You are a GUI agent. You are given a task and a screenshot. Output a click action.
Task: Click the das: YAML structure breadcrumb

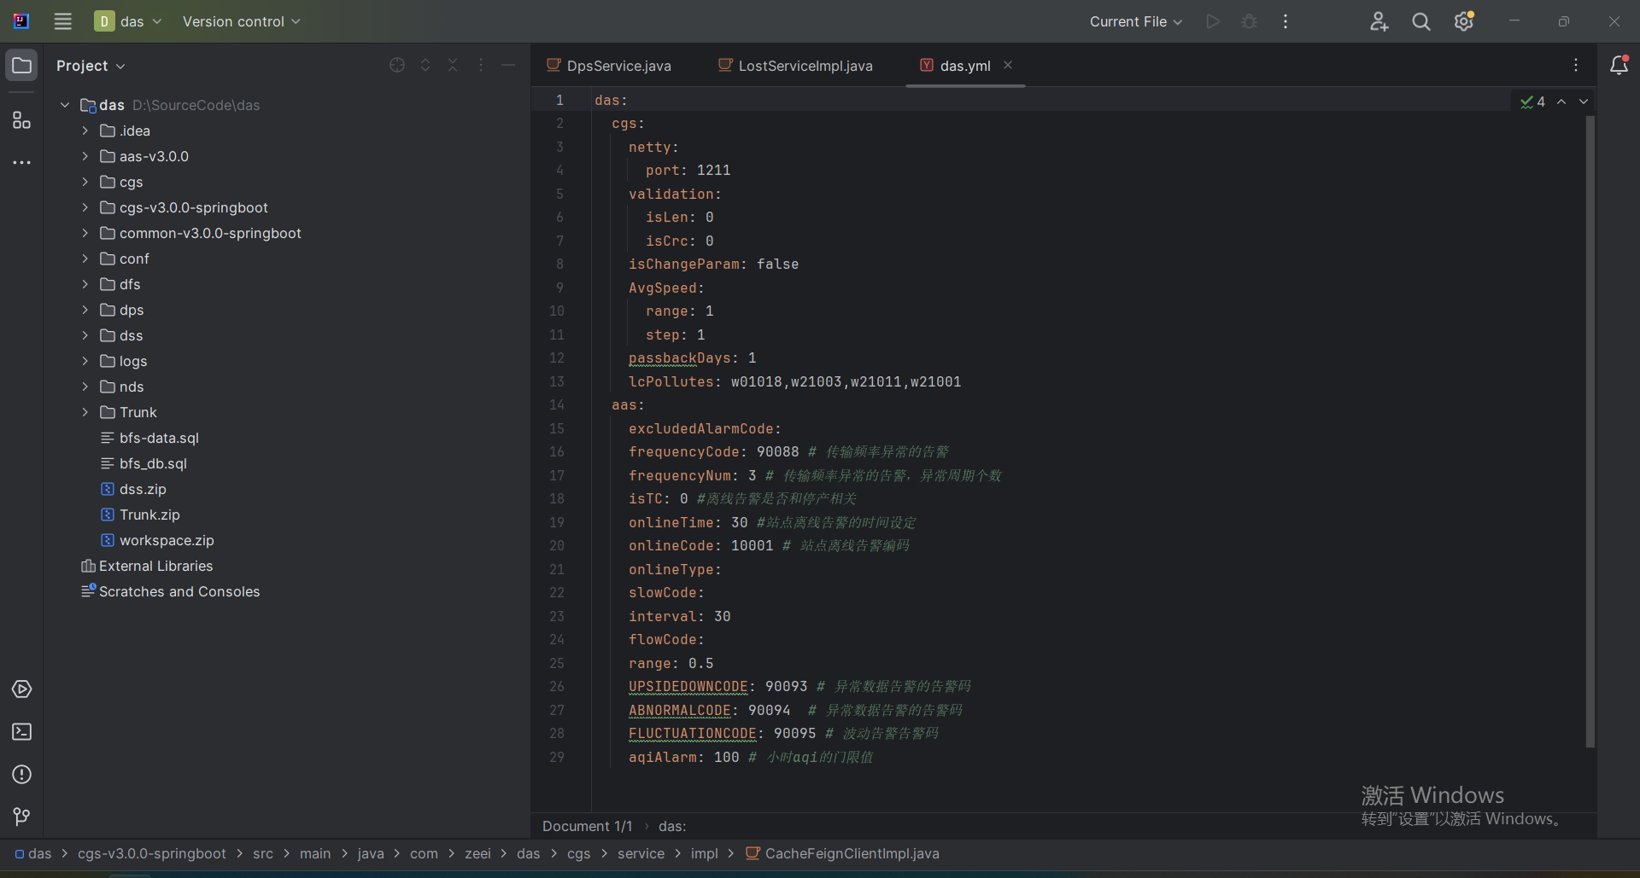coord(672,826)
